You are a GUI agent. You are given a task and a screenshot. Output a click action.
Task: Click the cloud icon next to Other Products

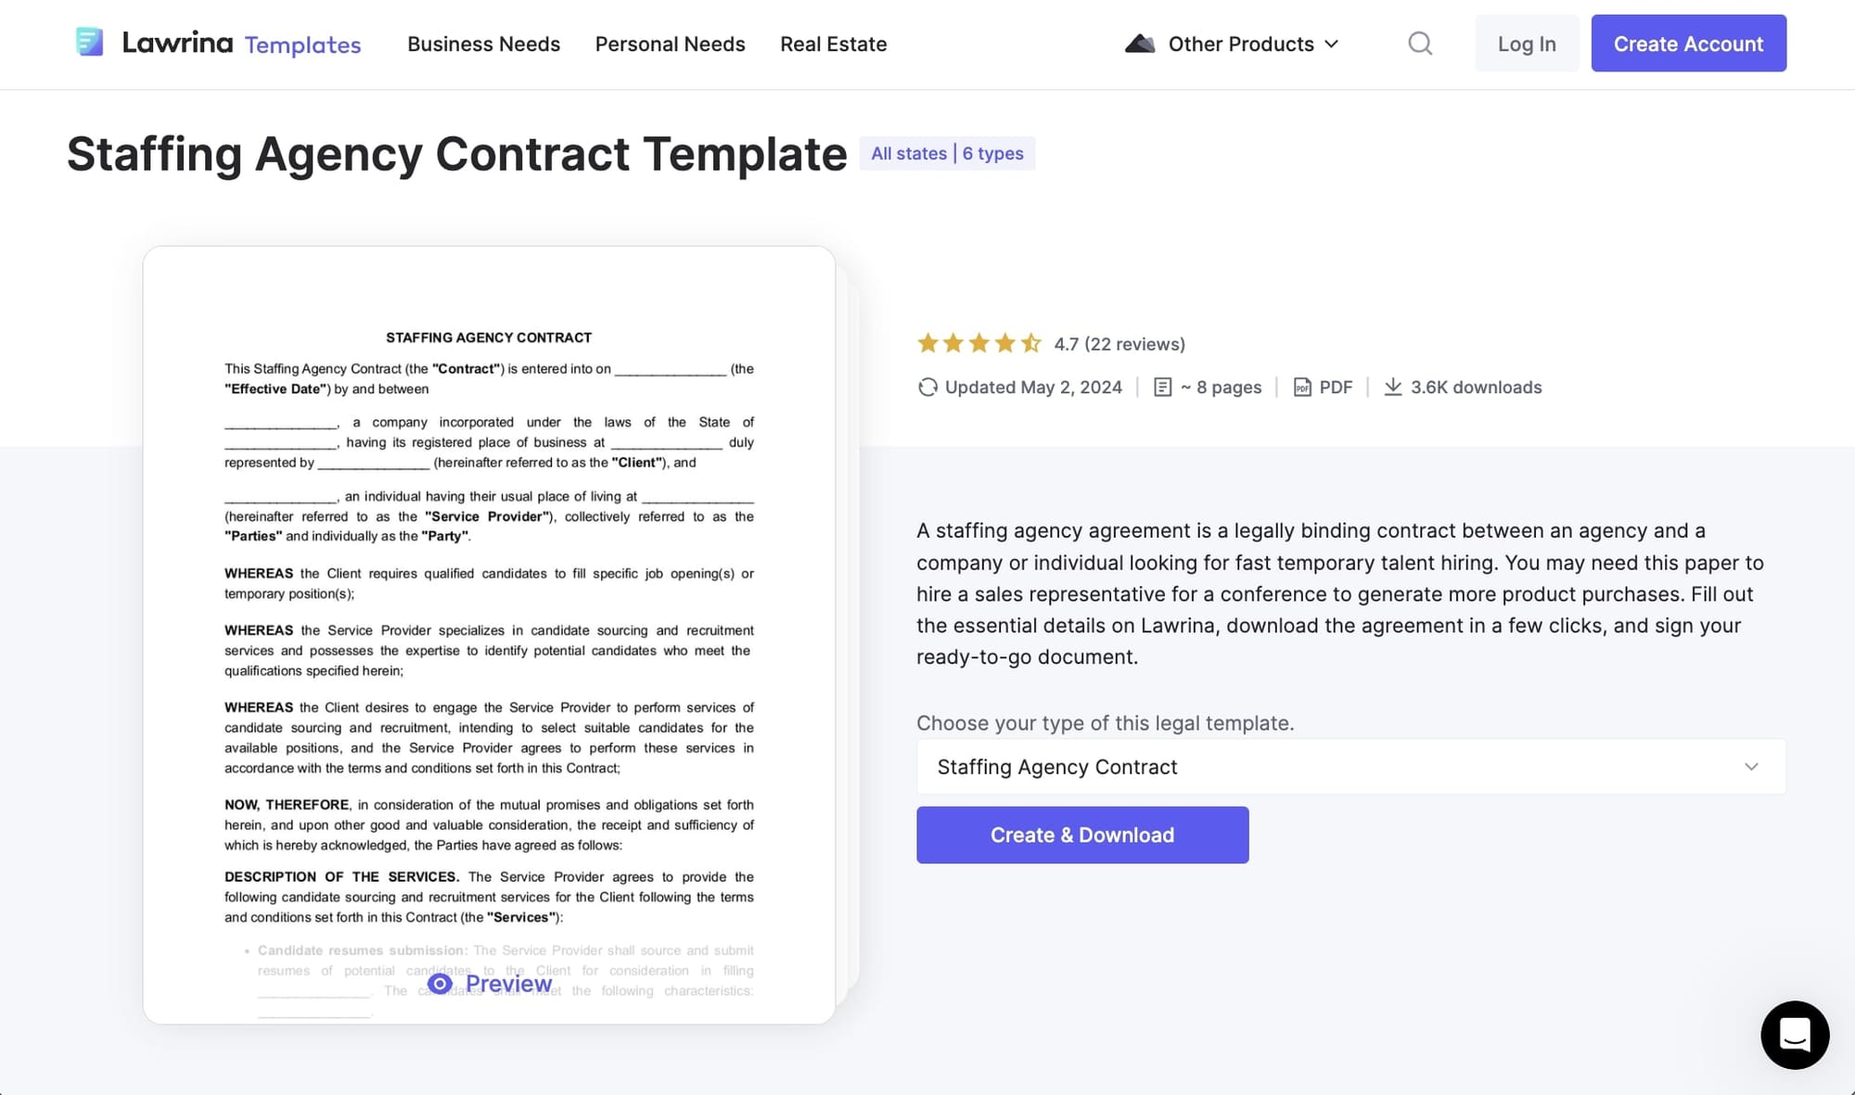pos(1138,43)
